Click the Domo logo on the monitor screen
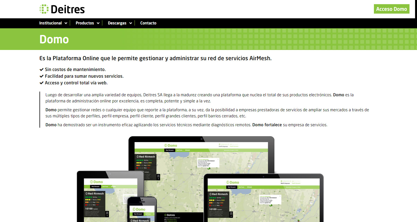This screenshot has width=417, height=222. [171, 145]
